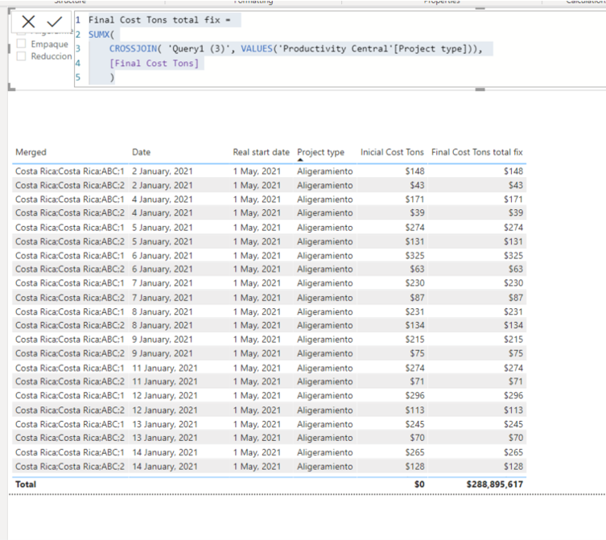Select the $325 Final Cost Tons total fix cell
606x540 pixels.
513,255
